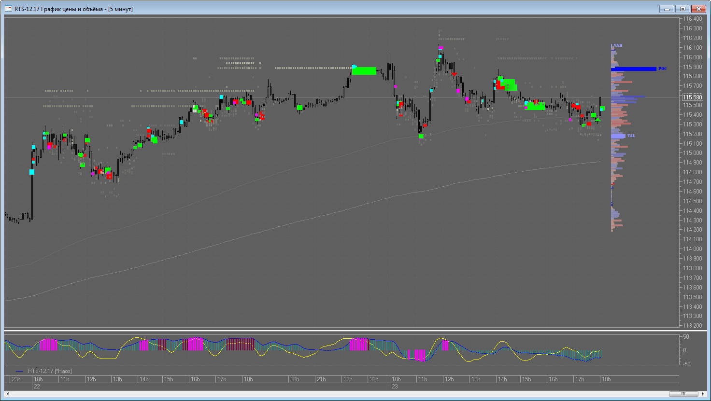Click the 115 000 price scale label
The height and width of the screenshot is (401, 711).
pos(693,153)
